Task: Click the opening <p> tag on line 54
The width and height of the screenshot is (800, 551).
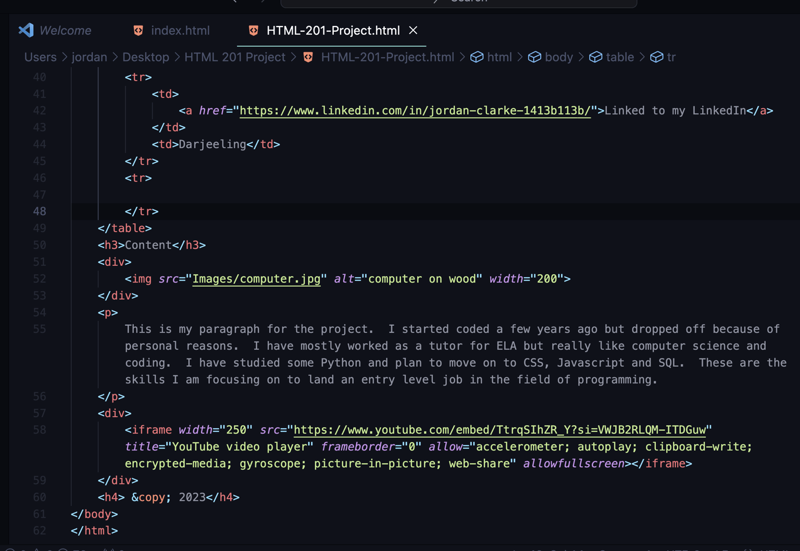Action: click(108, 313)
